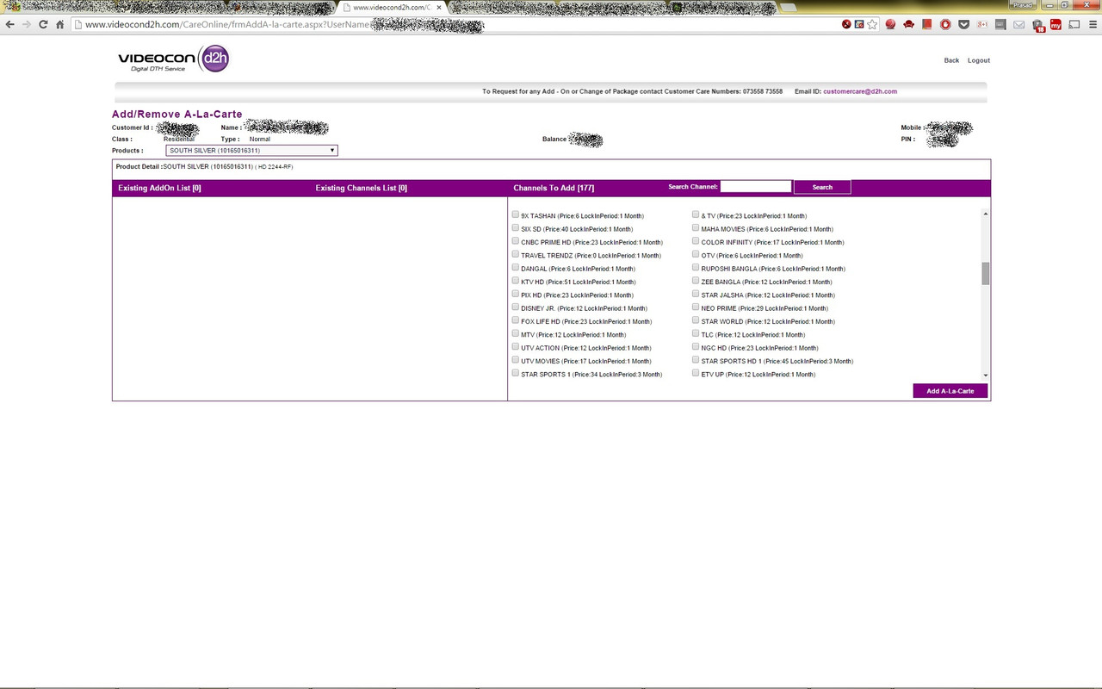The width and height of the screenshot is (1102, 689).
Task: Click the Add A-La-Carte button
Action: pos(950,391)
